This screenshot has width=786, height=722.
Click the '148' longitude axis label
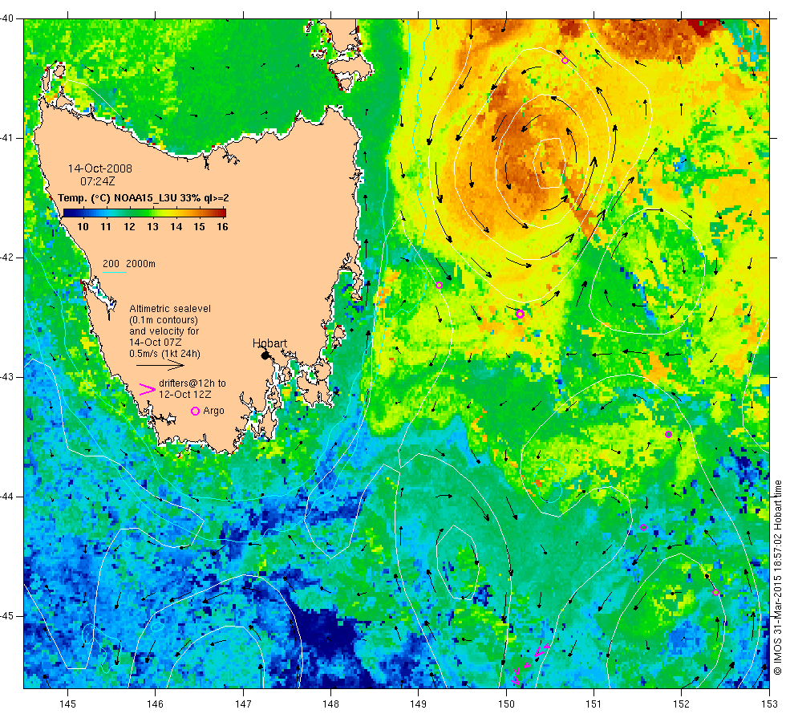(x=330, y=704)
